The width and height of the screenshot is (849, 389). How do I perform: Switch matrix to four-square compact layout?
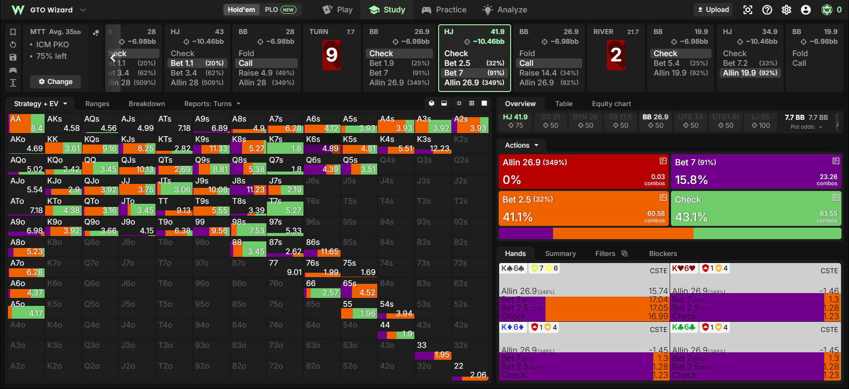point(459,103)
